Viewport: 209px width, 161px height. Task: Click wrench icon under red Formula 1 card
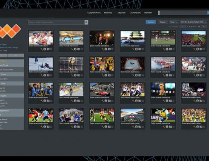click(103, 101)
